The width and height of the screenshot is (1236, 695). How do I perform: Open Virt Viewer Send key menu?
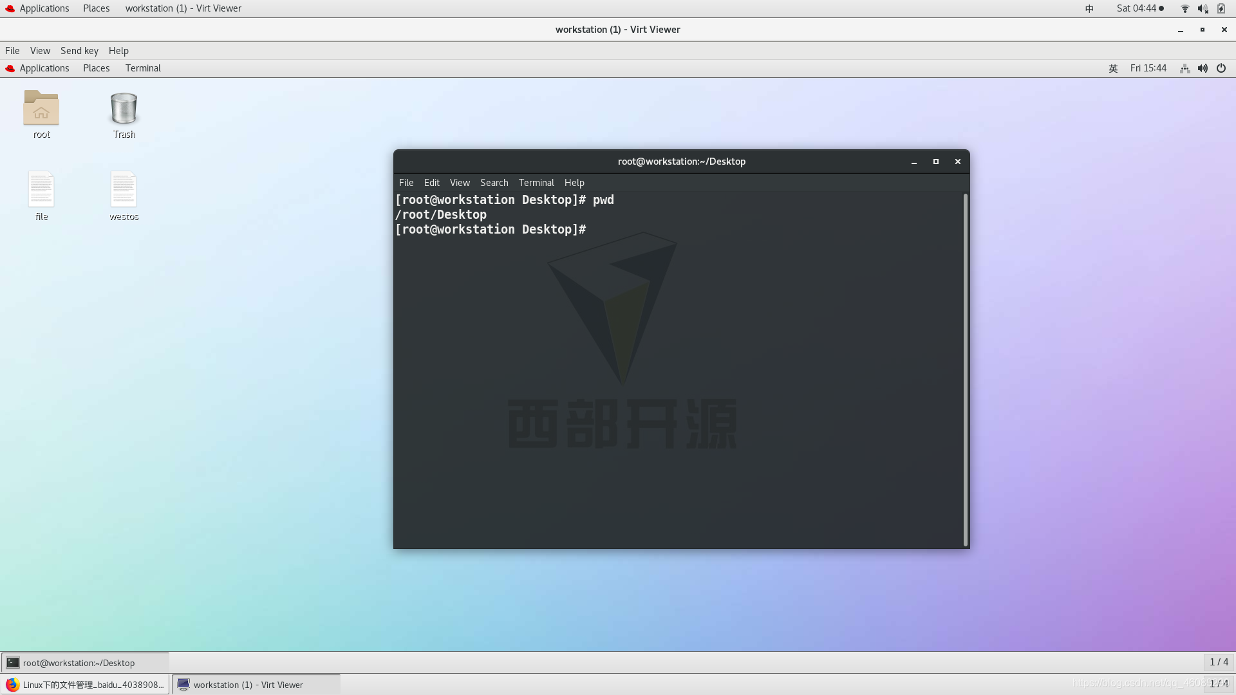point(79,51)
